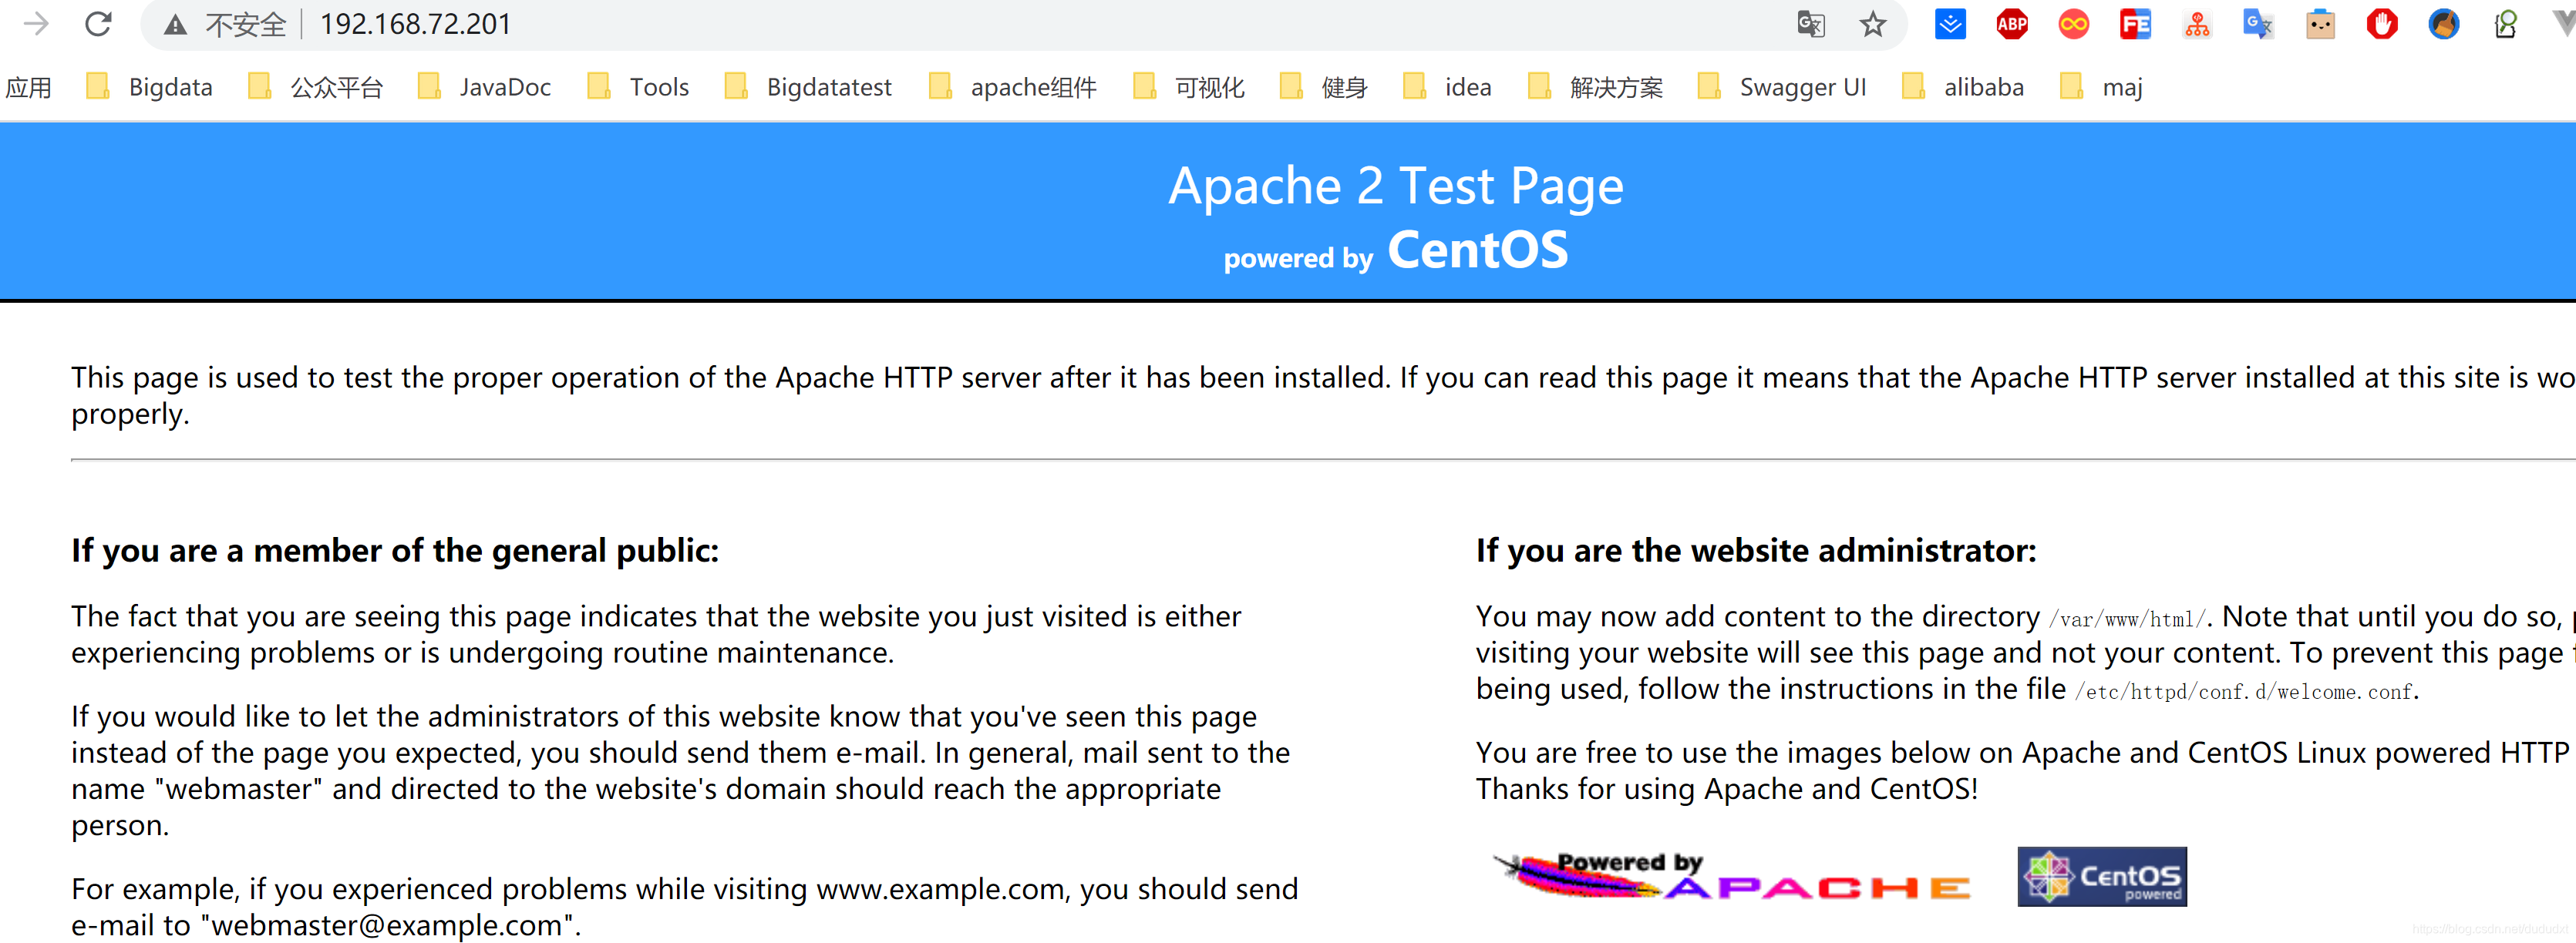Click the blue double-chevron download extension
Screen dimensions: 2576x943
tap(1949, 24)
